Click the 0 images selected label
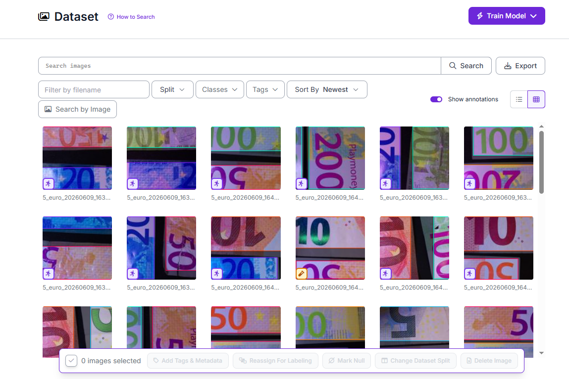The image size is (569, 379). pyautogui.click(x=111, y=361)
